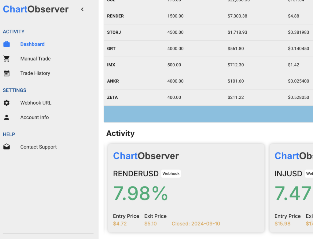This screenshot has width=313, height=239.
Task: Click GRT value $561.80
Action: tap(236, 49)
